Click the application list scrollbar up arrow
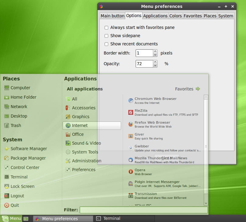The width and height of the screenshot is (246, 222). click(x=206, y=97)
